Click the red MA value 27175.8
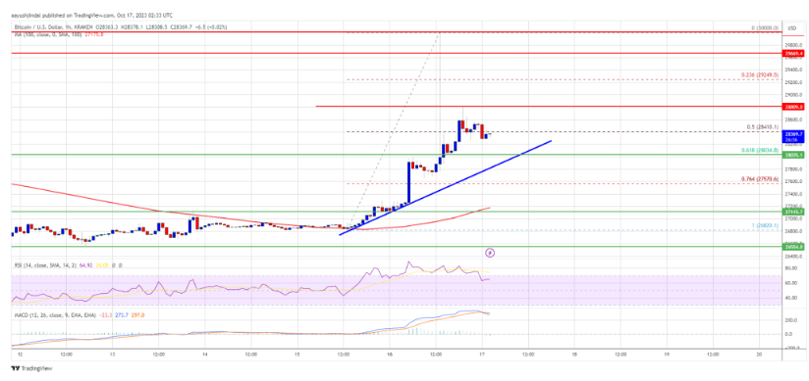 click(95, 34)
